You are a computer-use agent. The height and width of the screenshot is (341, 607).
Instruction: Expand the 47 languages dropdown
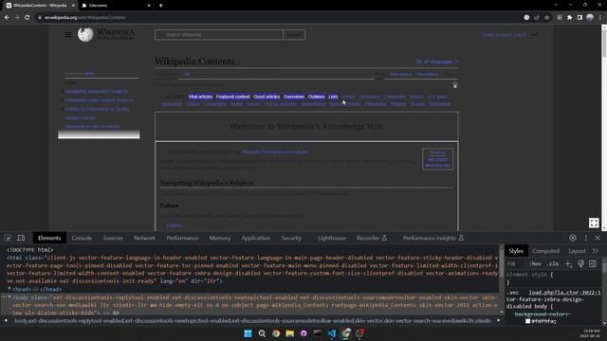(437, 62)
